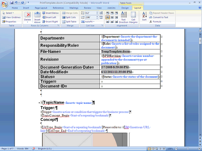Open Customize Quick Access Toolbar arrow
The height and width of the screenshot is (151, 202).
pyautogui.click(x=28, y=3)
